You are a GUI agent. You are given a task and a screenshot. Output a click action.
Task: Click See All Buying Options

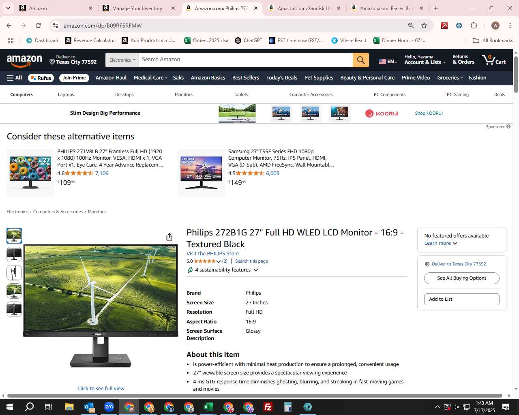pos(461,278)
